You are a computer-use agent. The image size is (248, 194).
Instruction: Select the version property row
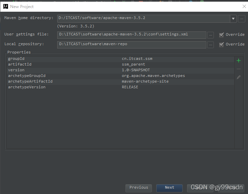(x=120, y=70)
